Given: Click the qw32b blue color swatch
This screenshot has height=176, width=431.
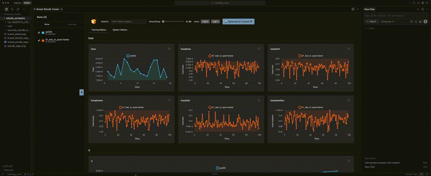Looking at the screenshot, I should pos(43,32).
